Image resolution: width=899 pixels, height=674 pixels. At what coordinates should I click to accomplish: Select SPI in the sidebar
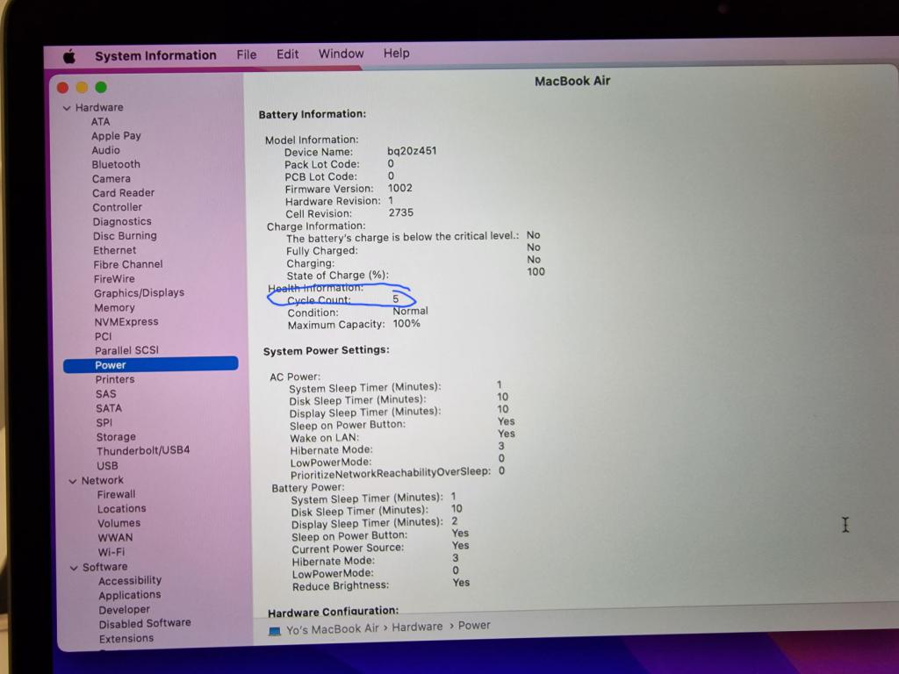point(104,423)
